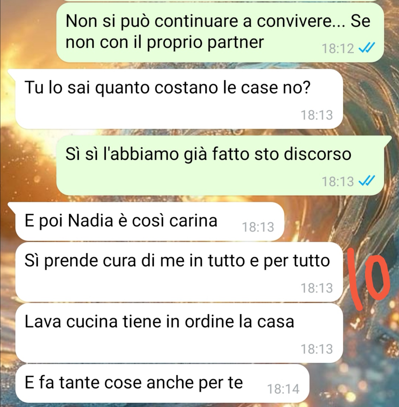Tap the 18:12 timestamp on the first green bubble
The height and width of the screenshot is (407, 399).
[338, 48]
